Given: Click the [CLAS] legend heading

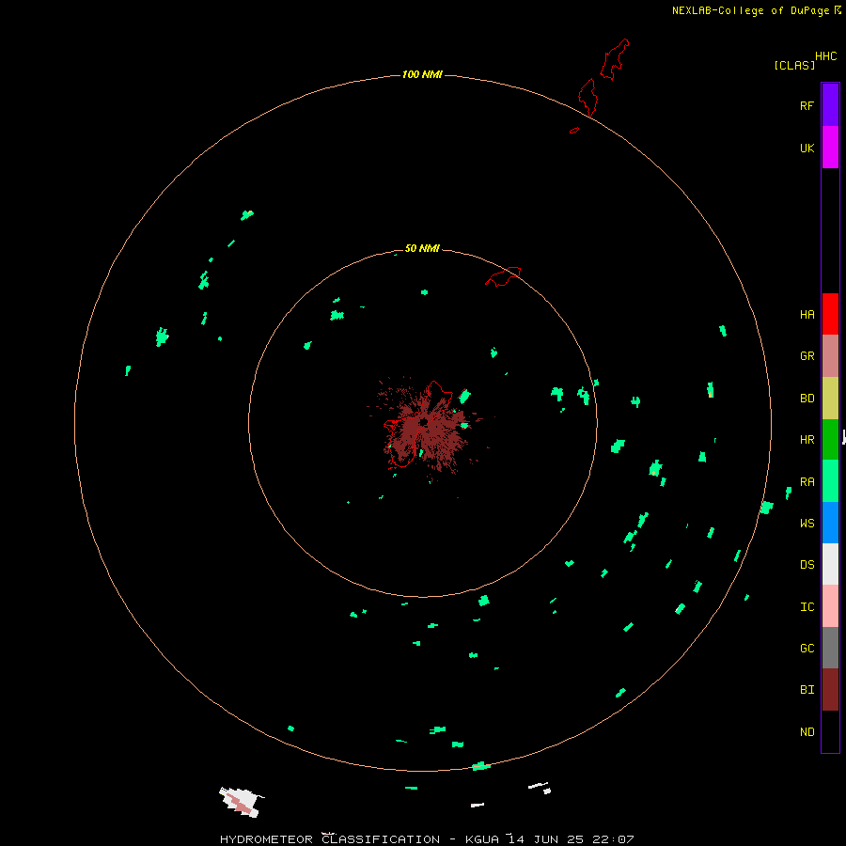Looking at the screenshot, I should [793, 65].
